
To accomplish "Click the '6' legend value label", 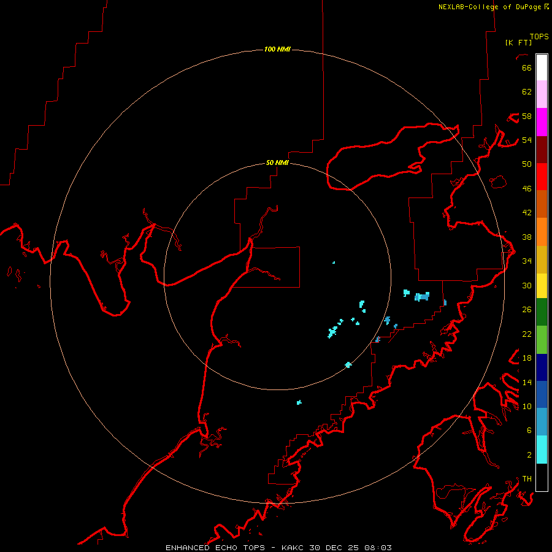I will [529, 431].
